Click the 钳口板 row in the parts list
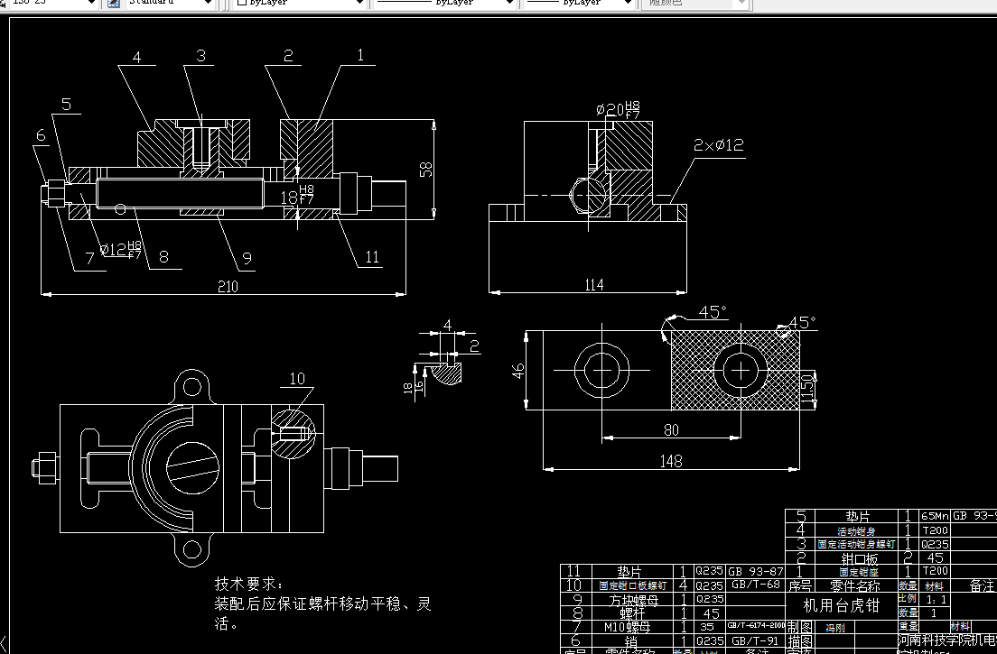The image size is (997, 654). 858,558
